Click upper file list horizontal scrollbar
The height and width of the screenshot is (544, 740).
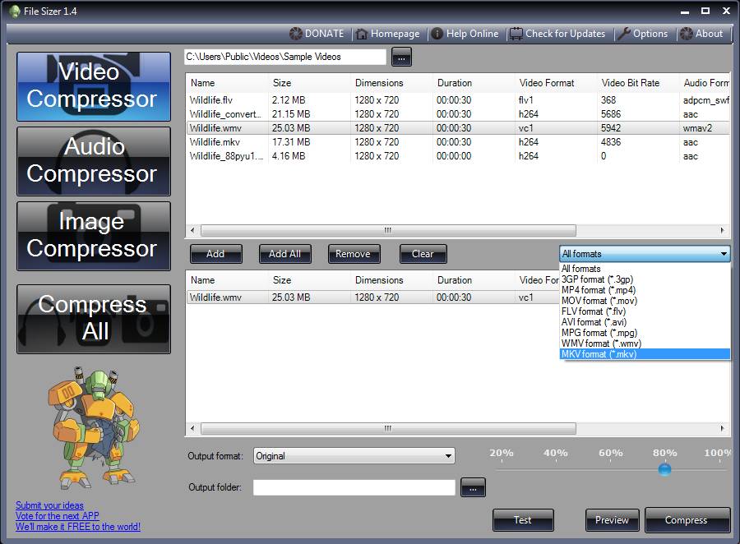(388, 230)
